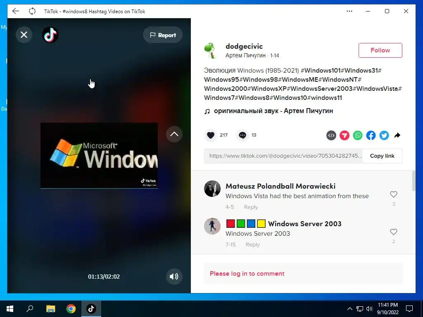Go back with the title bar arrow
Viewport: 423px width, 317px height.
[x=16, y=11]
